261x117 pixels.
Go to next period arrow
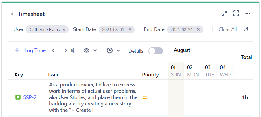pyautogui.click(x=65, y=51)
